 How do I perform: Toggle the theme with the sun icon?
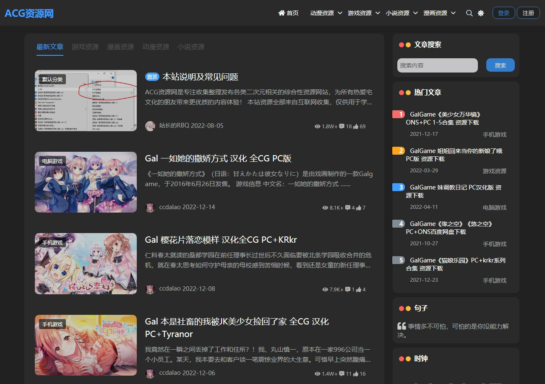pyautogui.click(x=481, y=13)
